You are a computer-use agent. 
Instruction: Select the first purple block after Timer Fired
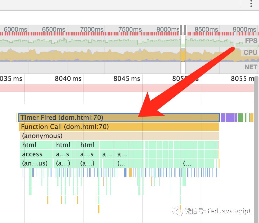coord(223,118)
